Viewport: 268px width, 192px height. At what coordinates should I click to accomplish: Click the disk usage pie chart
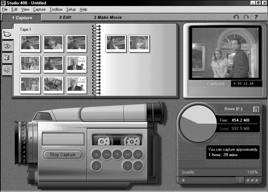tap(198, 123)
